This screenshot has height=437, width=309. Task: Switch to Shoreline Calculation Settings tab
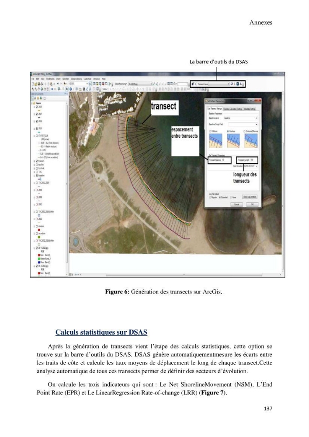click(233, 109)
